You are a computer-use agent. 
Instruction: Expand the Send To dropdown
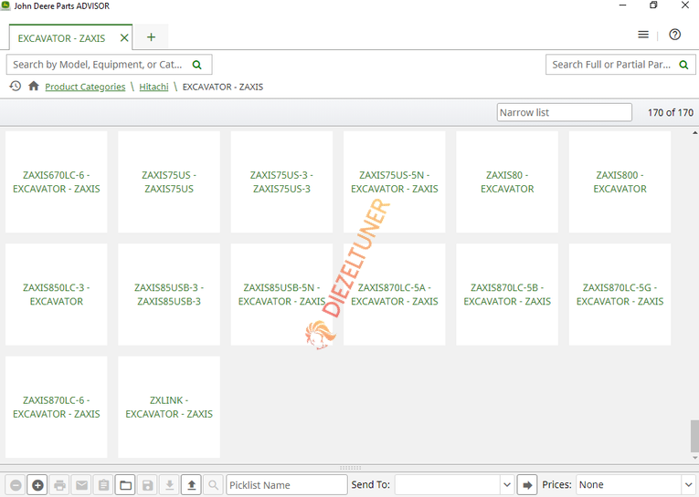[x=506, y=485]
